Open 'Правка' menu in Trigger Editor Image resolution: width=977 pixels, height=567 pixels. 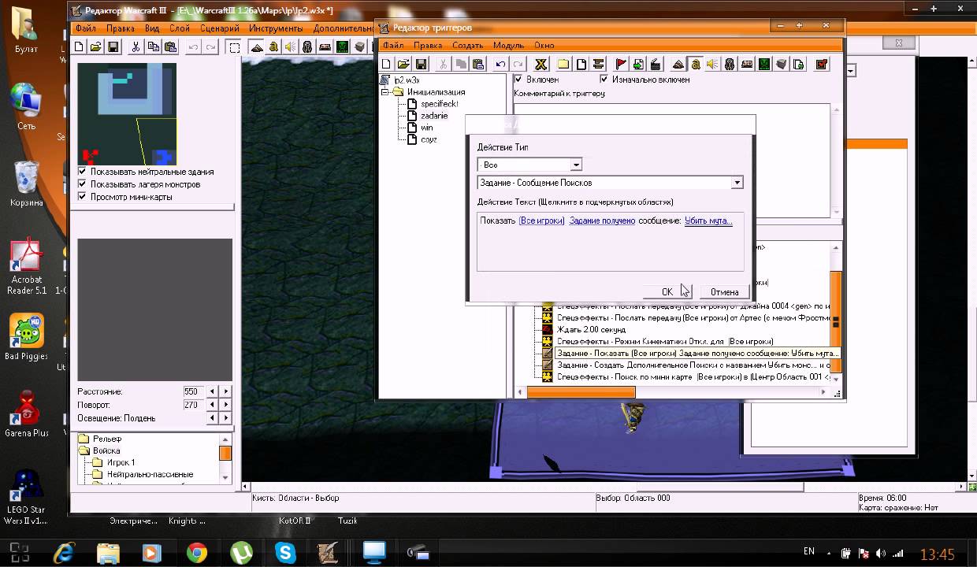pos(428,46)
